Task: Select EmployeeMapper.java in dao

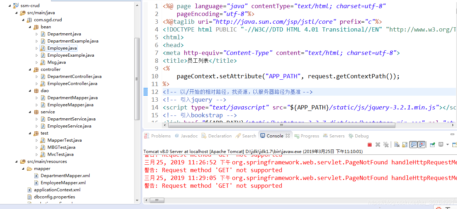Action: coord(70,105)
